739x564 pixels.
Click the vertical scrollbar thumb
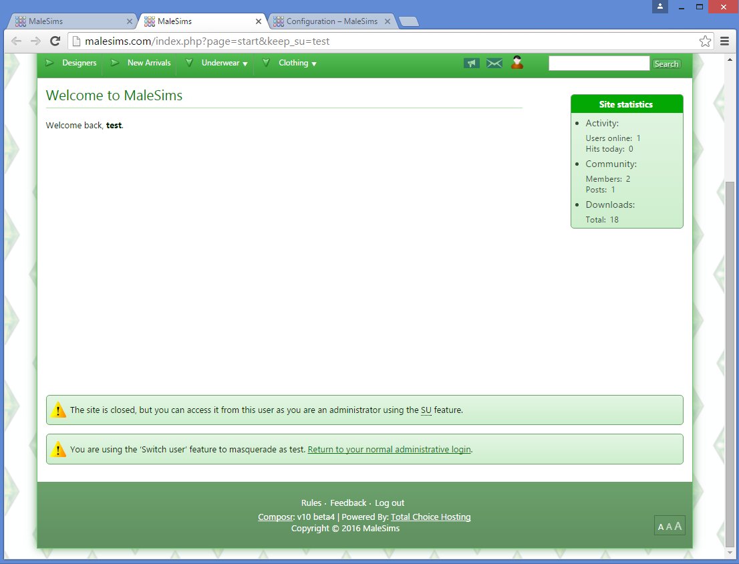tap(730, 363)
